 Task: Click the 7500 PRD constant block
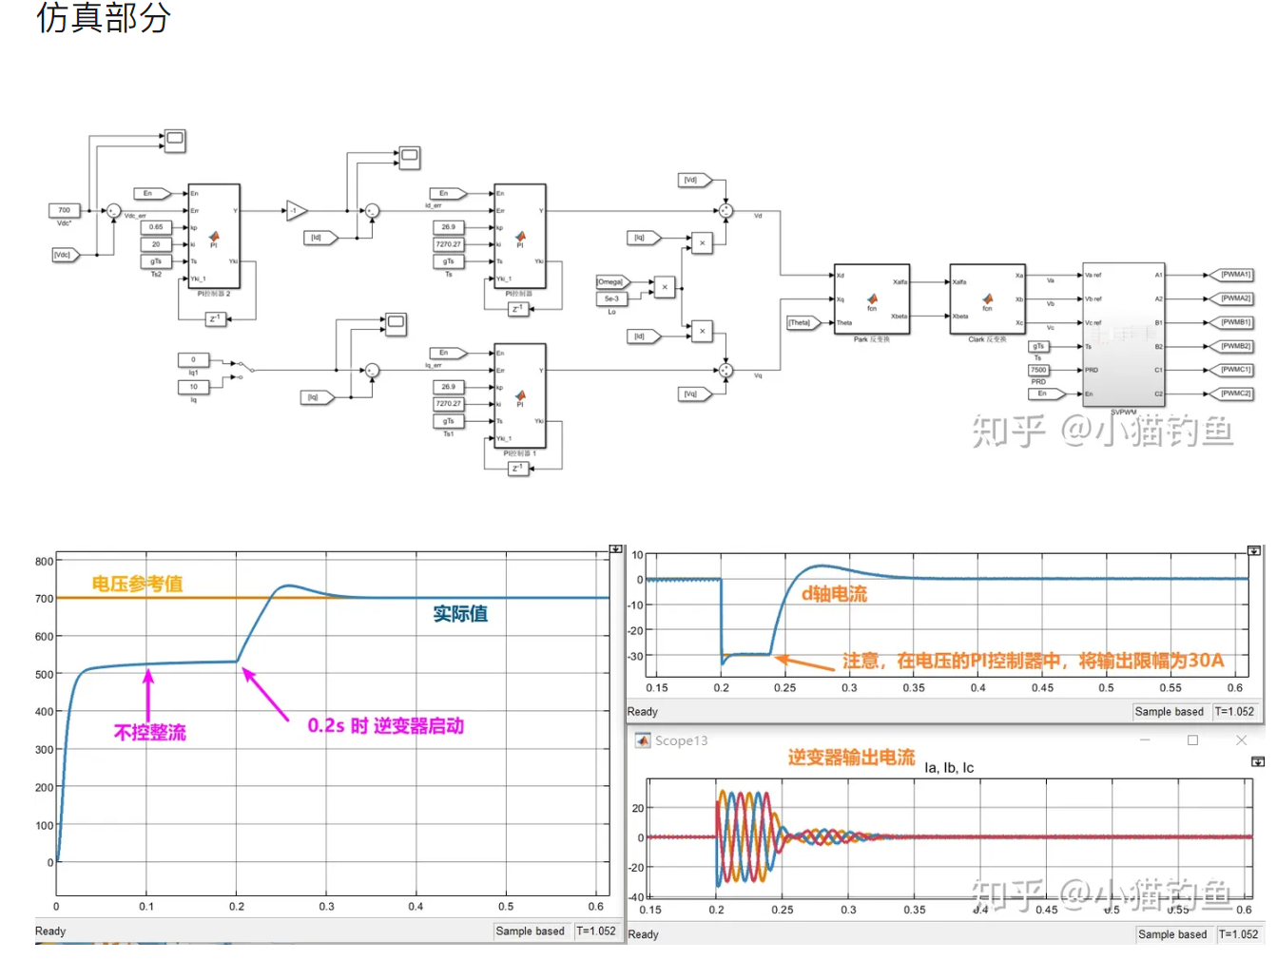(x=1038, y=370)
